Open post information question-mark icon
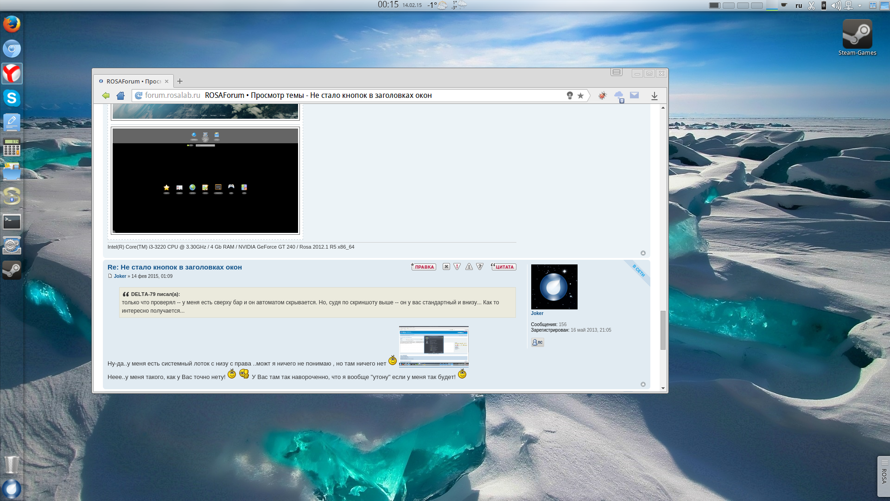890x501 pixels. pos(480,267)
